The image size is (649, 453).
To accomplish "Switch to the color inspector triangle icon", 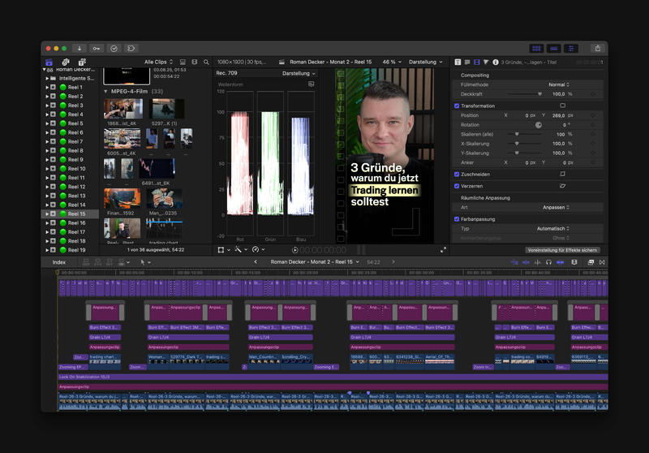I will coord(486,62).
